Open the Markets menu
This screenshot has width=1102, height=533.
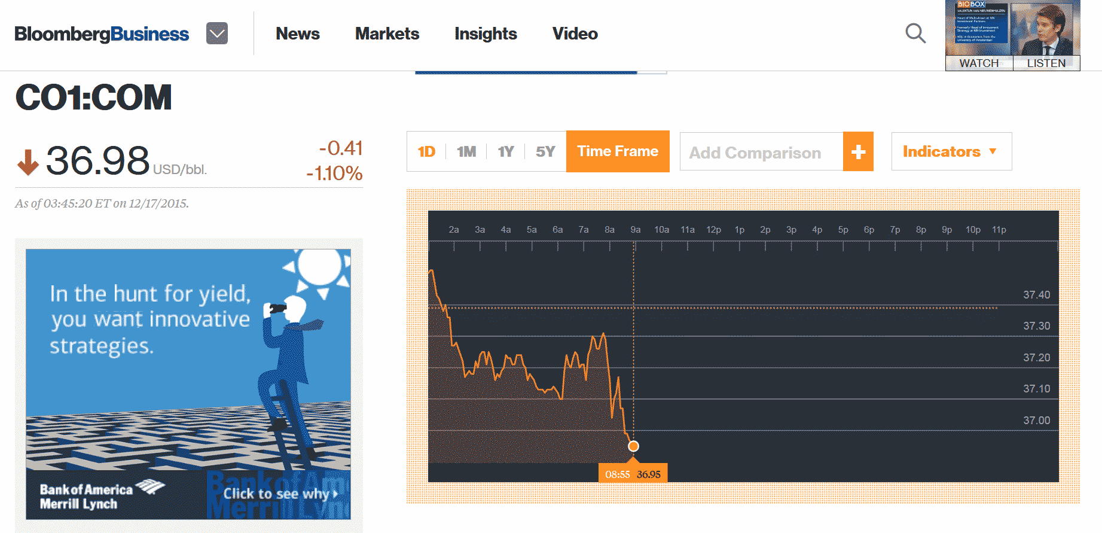[x=387, y=34]
